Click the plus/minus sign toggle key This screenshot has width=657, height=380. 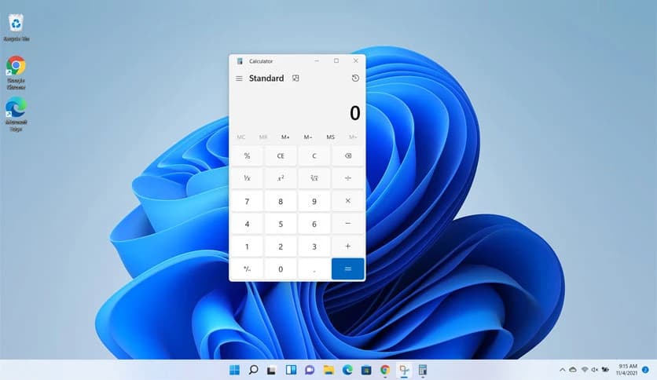click(248, 269)
